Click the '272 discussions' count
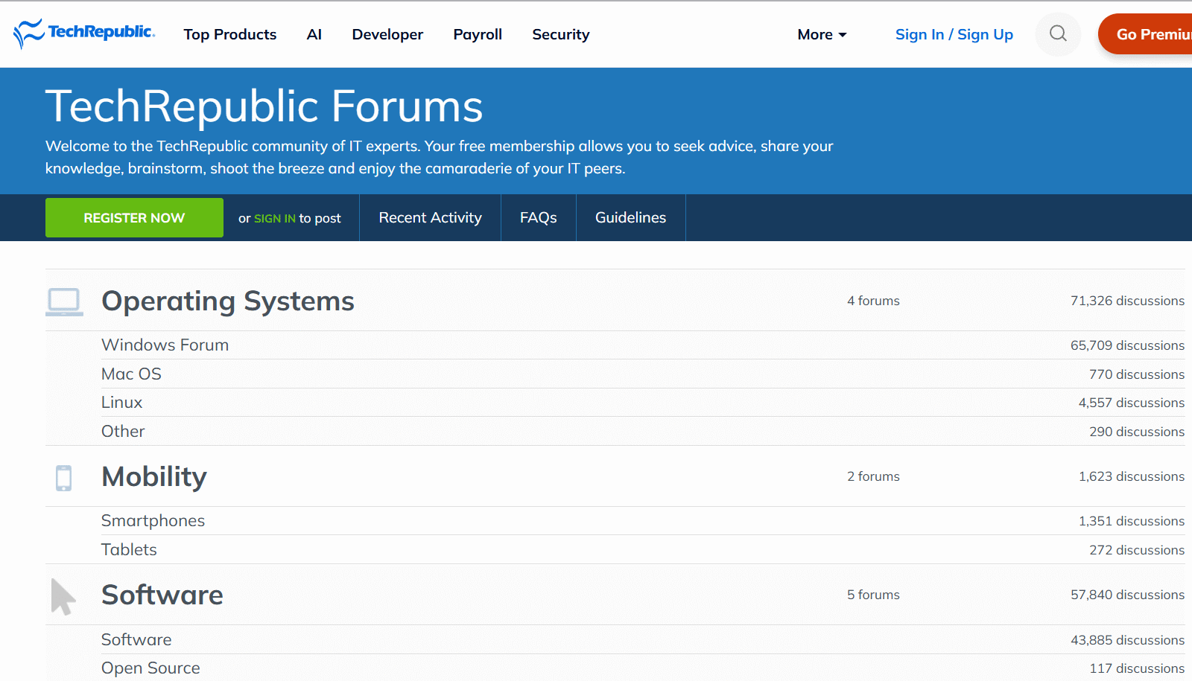The height and width of the screenshot is (681, 1192). (x=1137, y=550)
